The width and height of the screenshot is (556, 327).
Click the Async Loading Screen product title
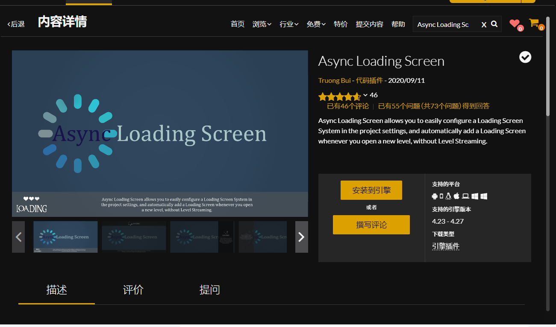pos(381,61)
